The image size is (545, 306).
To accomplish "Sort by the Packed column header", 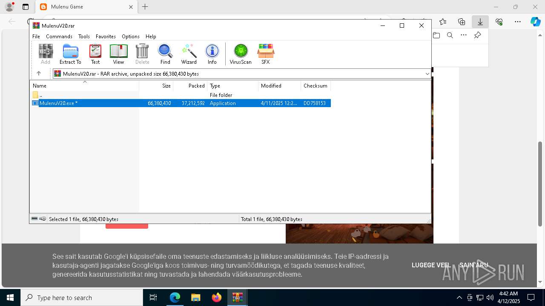I will (190, 85).
